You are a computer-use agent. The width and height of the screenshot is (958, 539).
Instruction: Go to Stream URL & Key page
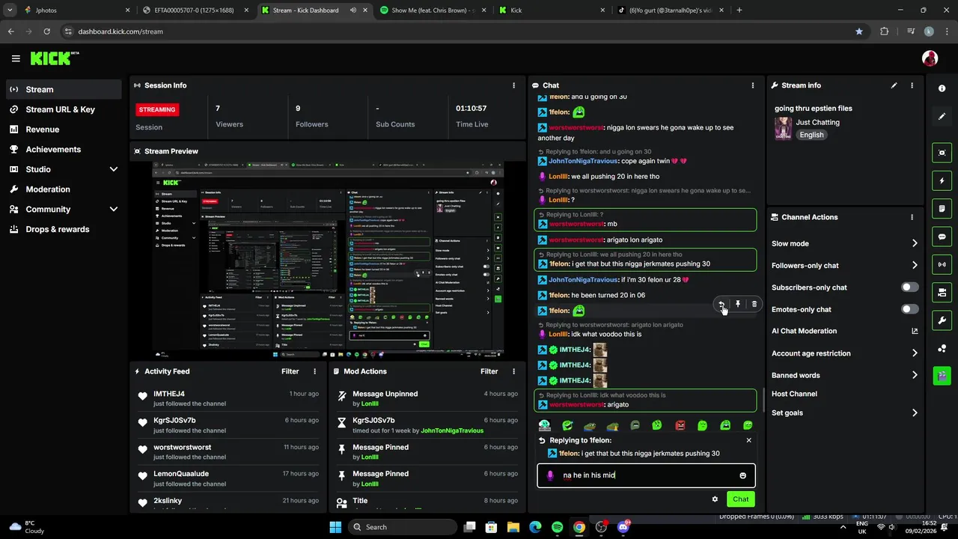coord(64,109)
